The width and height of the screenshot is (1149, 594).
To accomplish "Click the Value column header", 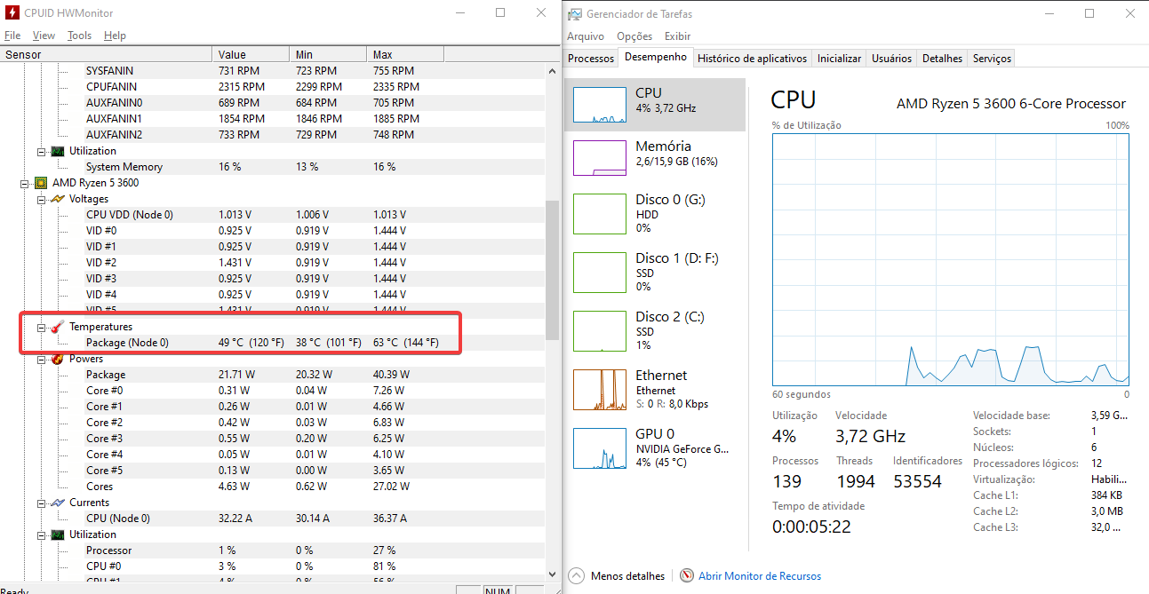I will (x=251, y=55).
